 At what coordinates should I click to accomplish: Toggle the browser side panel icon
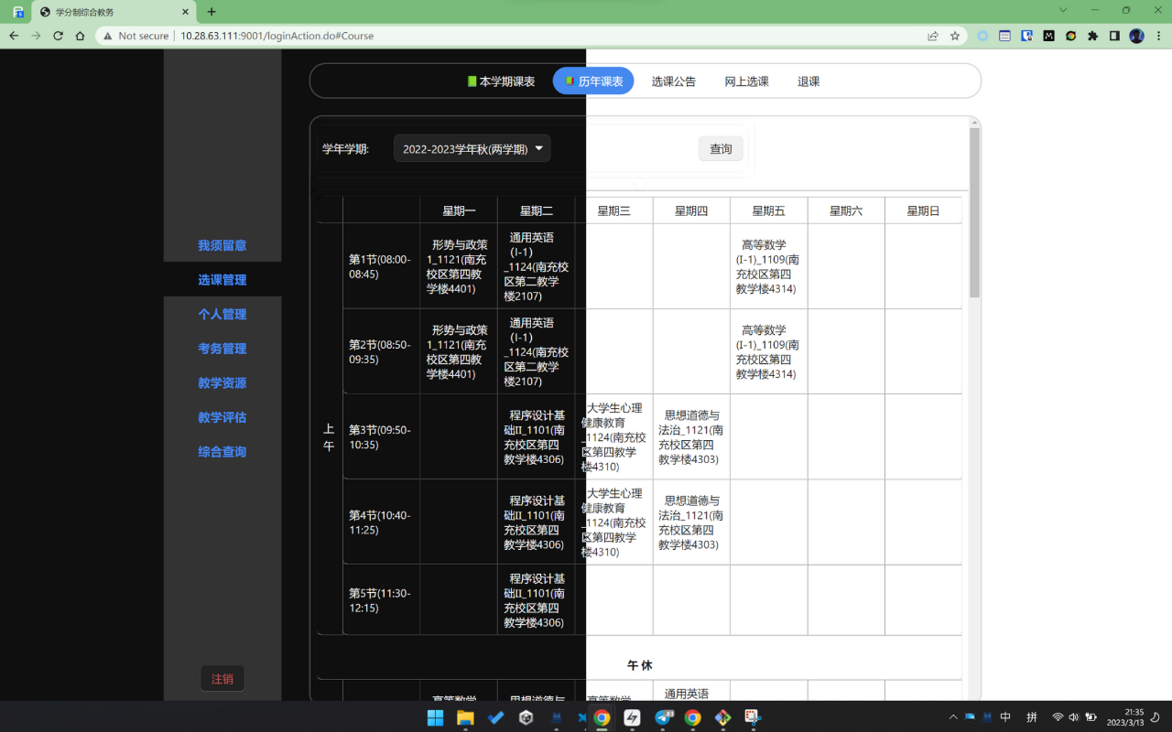point(1114,36)
